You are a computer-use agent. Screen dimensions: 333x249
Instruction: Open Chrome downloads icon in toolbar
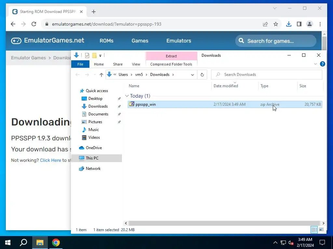[x=289, y=24]
